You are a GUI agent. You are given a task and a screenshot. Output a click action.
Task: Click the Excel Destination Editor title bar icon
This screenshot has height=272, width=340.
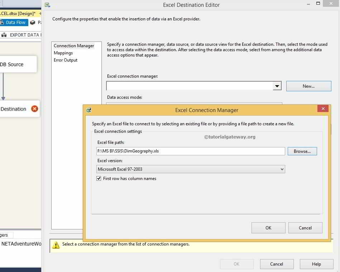47,5
